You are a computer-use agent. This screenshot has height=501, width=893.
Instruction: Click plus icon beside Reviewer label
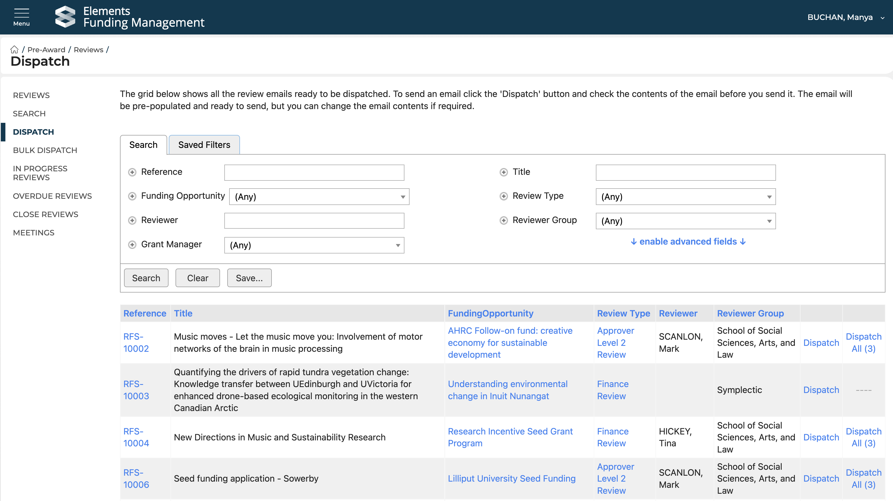(132, 221)
